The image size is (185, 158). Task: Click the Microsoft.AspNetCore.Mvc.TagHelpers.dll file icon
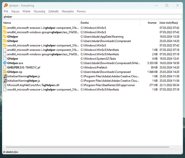[x=5, y=85]
